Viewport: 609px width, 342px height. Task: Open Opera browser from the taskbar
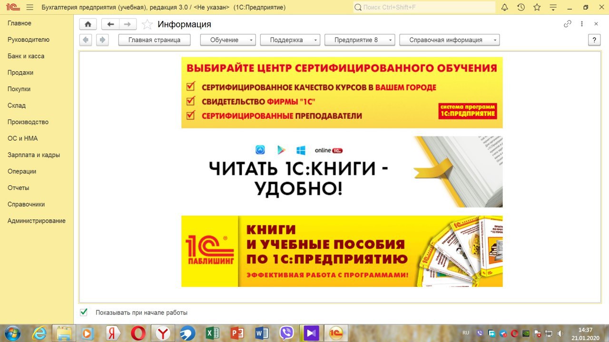pos(138,333)
